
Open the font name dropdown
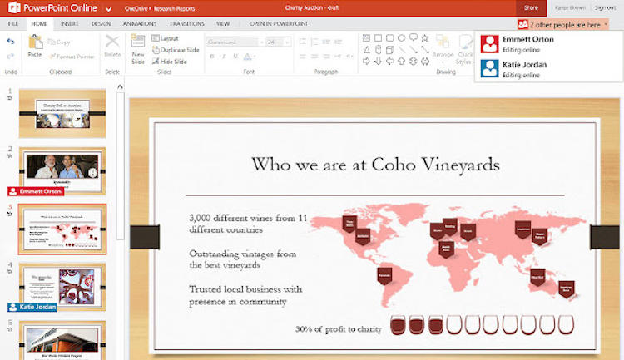233,41
